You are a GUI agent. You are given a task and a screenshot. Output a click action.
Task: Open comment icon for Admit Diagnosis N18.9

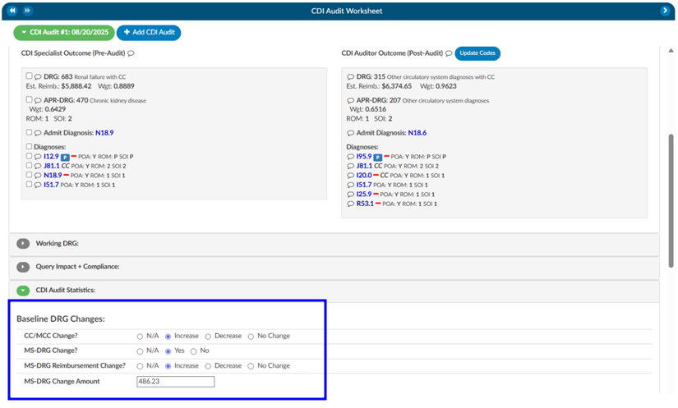click(x=38, y=133)
